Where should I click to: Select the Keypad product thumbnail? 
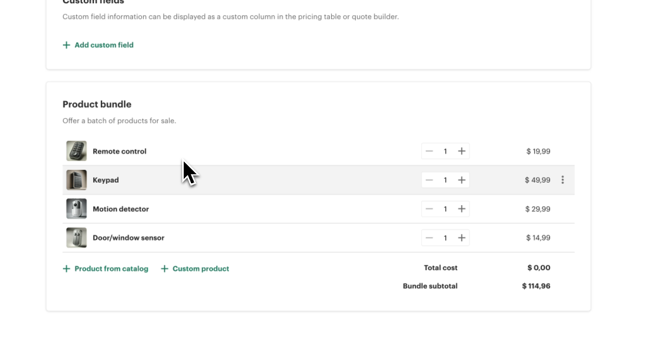(76, 180)
